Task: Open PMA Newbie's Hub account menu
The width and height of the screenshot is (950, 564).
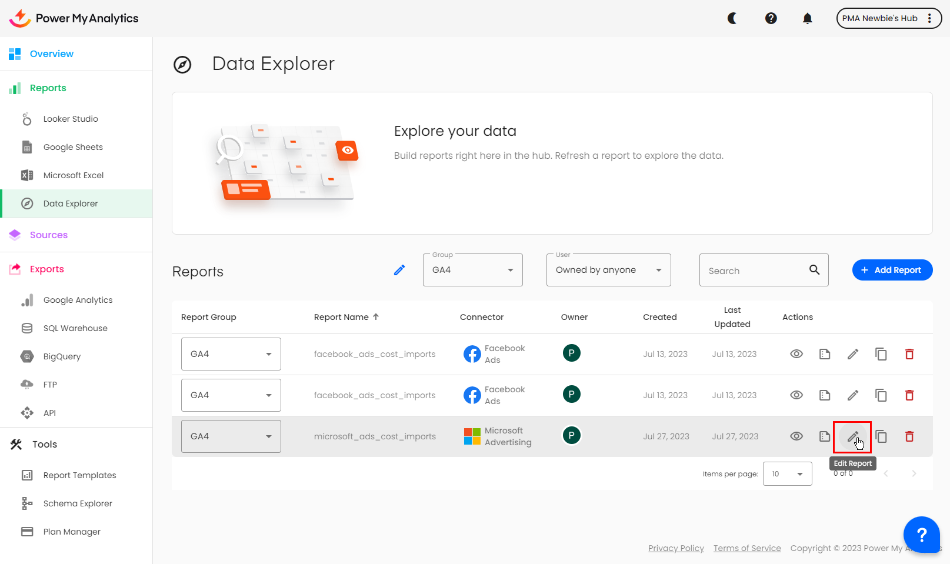Action: coord(888,18)
